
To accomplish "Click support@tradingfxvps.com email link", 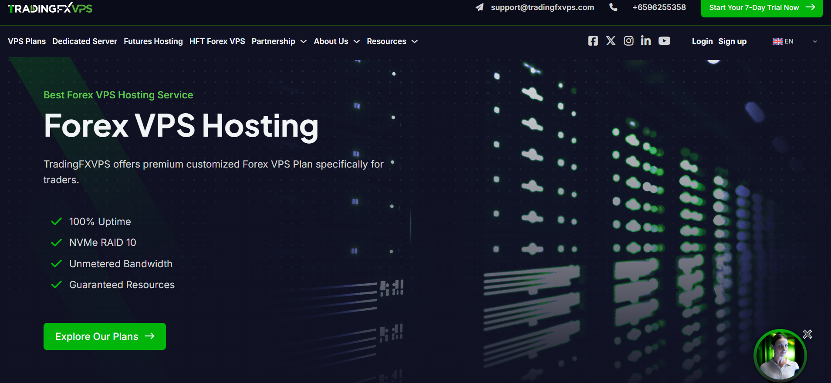I will coord(542,7).
